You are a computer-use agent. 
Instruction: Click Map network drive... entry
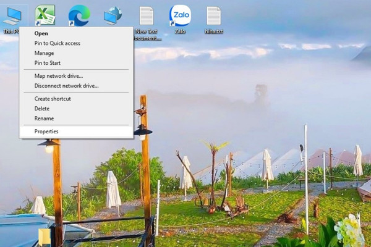tap(59, 76)
